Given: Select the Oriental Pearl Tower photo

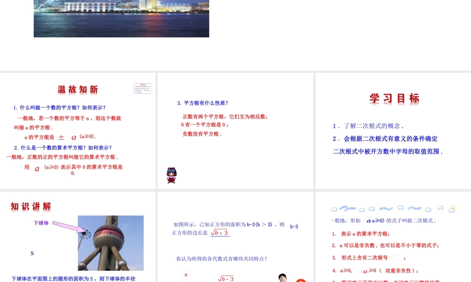Looking at the screenshot, I should pos(111,243).
